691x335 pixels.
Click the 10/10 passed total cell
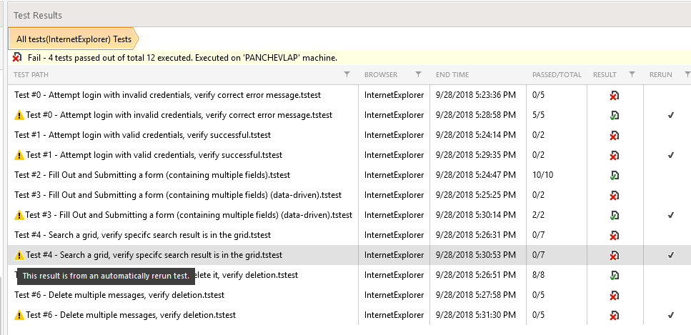coord(542,175)
